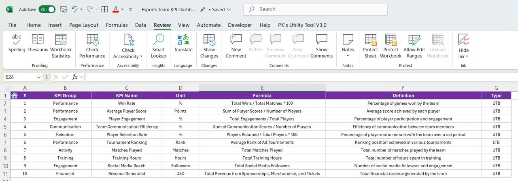Click the USD unit cell
This screenshot has width=518, height=181.
(x=180, y=174)
